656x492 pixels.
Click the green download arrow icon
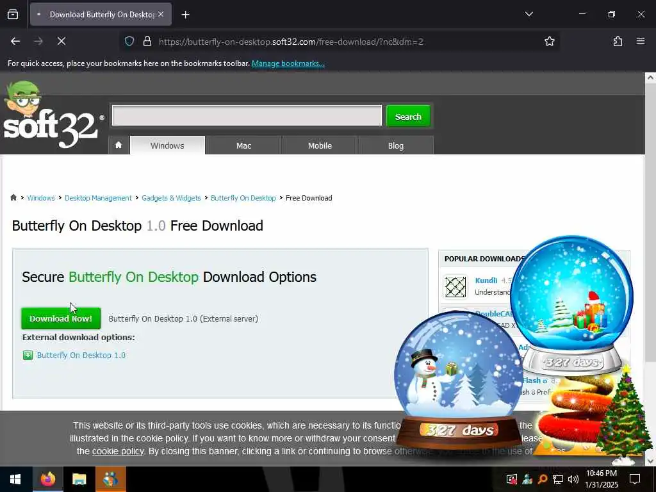[x=28, y=355]
